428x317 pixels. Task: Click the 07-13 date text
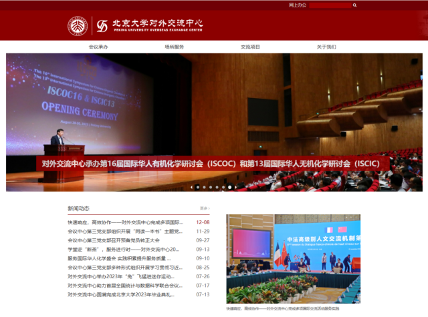point(203,294)
